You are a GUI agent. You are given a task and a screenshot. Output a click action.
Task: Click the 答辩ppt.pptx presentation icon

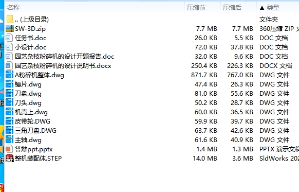(x=9, y=149)
